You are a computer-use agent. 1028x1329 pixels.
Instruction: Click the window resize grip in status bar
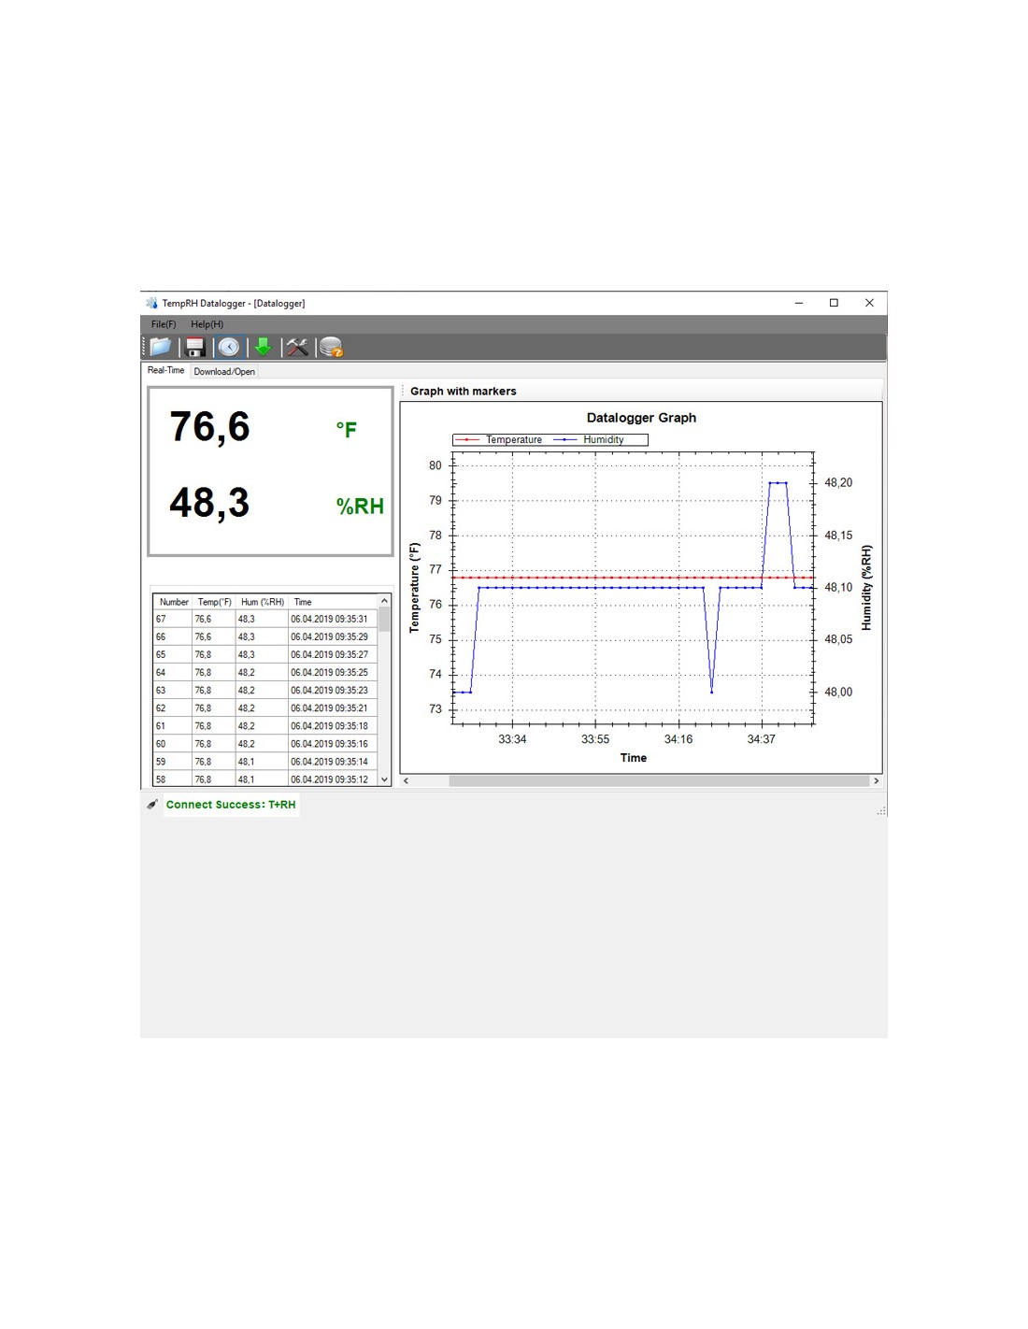[881, 811]
